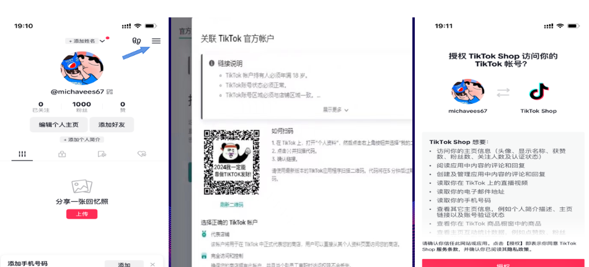This screenshot has width=589, height=267.
Task: Click the 添加姓名 add name chip
Action: [82, 41]
